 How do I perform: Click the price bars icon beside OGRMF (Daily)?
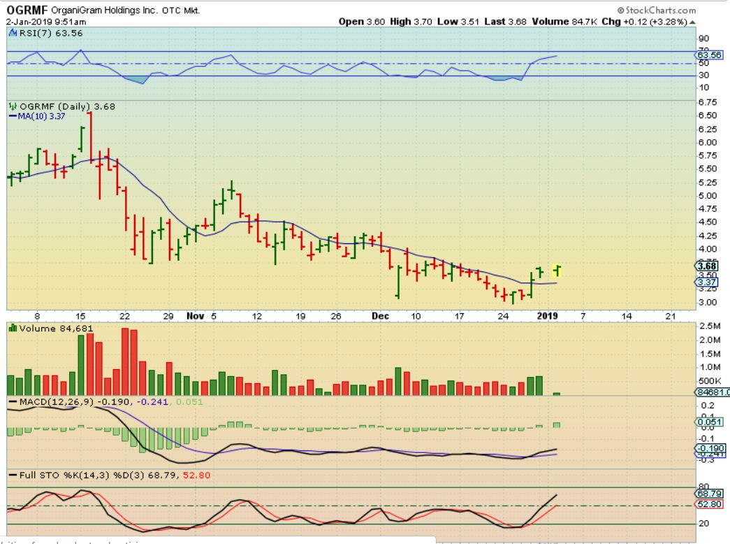[13, 106]
